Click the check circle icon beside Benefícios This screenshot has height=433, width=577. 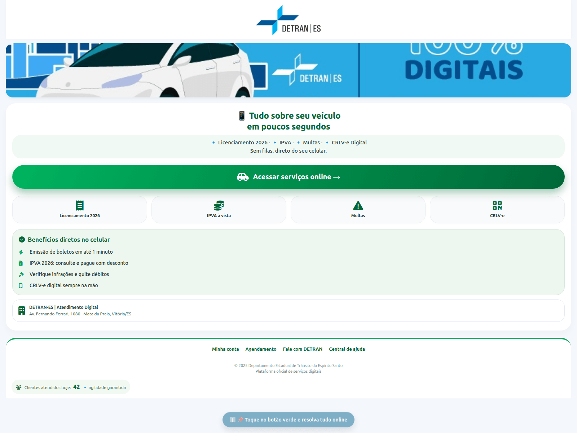pyautogui.click(x=22, y=240)
